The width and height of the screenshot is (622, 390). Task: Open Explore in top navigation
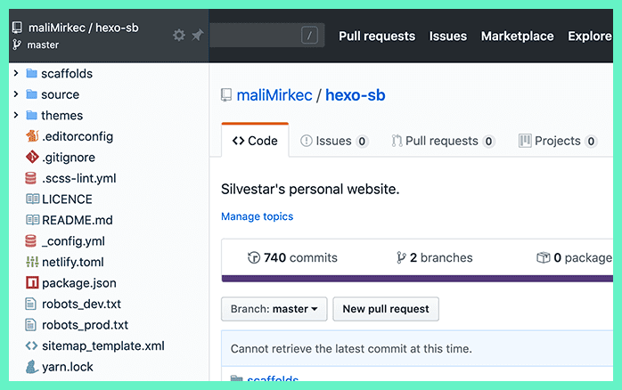(590, 37)
